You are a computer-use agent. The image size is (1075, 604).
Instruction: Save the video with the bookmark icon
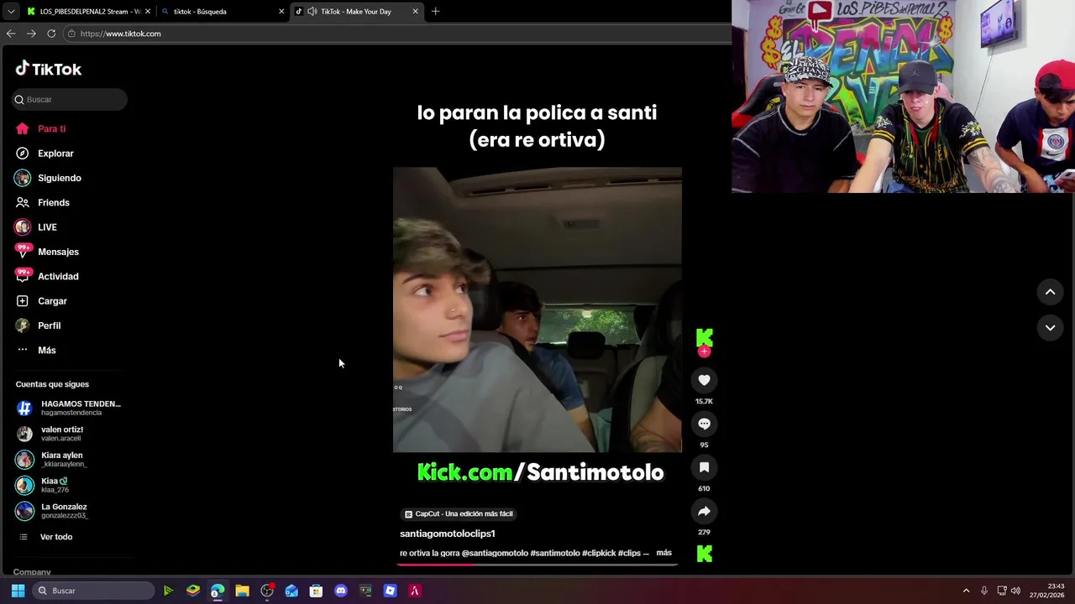coord(704,467)
